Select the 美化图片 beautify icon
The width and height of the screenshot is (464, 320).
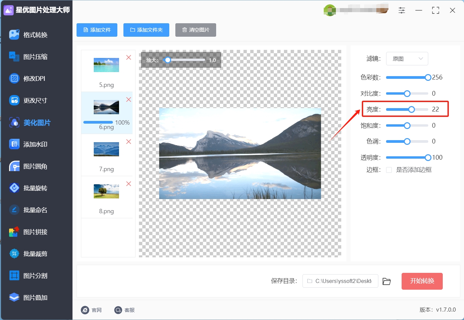pos(14,123)
